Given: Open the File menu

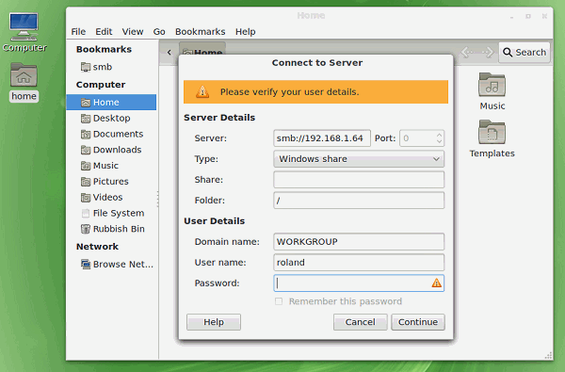Looking at the screenshot, I should pyautogui.click(x=78, y=32).
